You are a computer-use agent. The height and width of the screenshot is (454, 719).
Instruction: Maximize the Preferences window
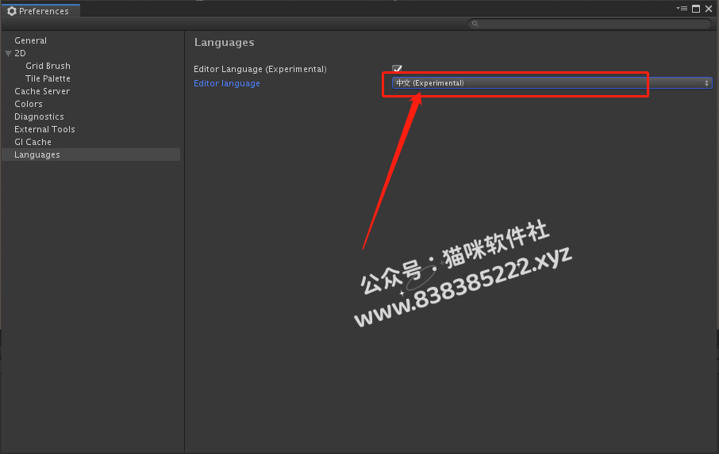click(696, 9)
